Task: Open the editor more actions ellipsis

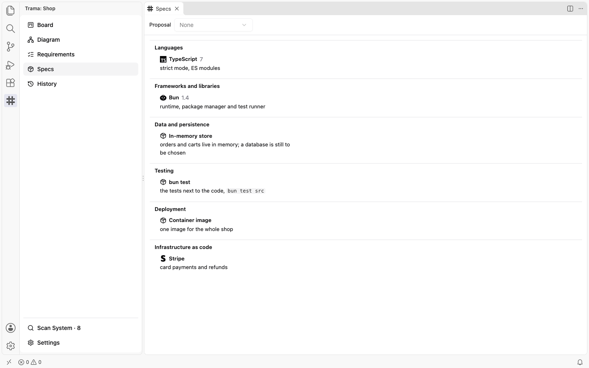Action: (581, 9)
